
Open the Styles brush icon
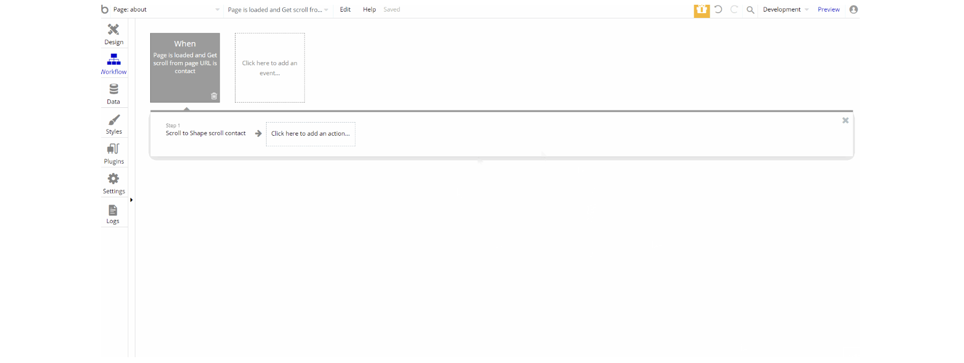(114, 119)
